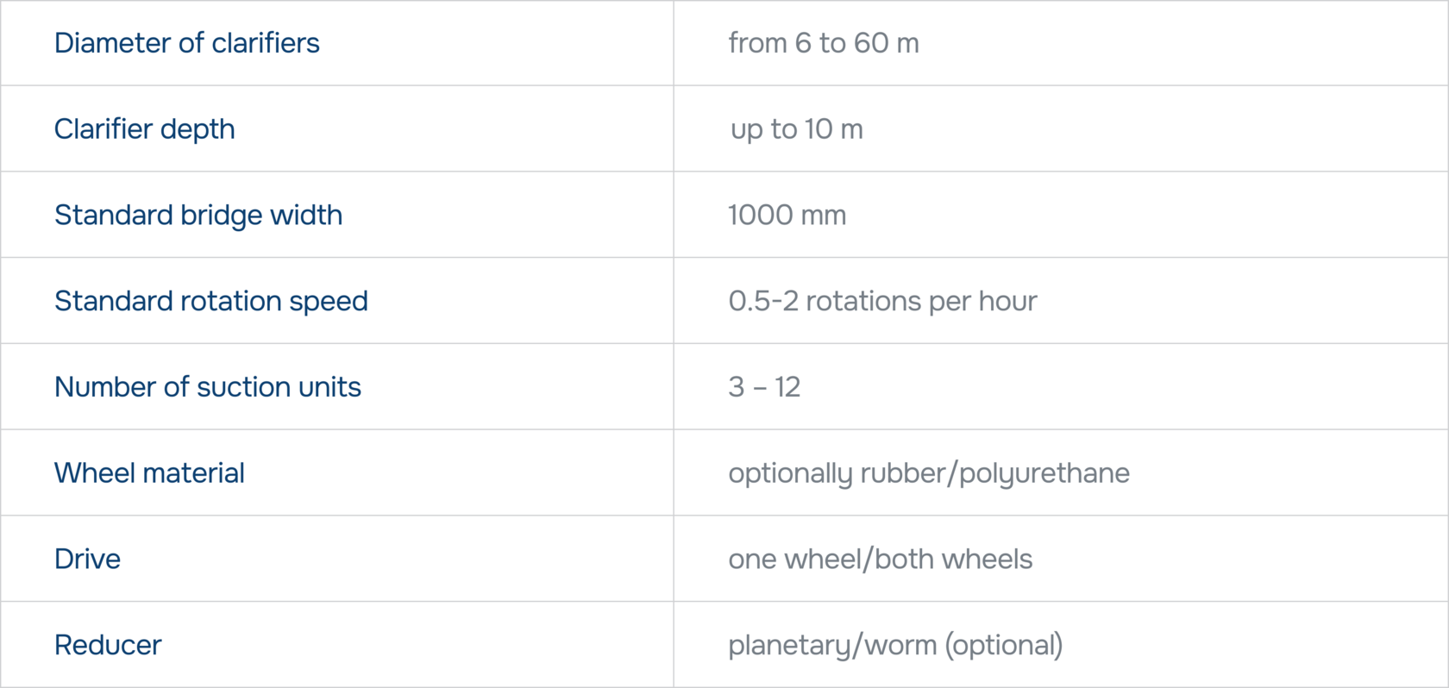
Task: Click the 'Wheel material' row label
Action: pyautogui.click(x=149, y=473)
